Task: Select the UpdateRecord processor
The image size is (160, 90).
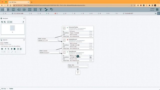Action: [78, 44]
